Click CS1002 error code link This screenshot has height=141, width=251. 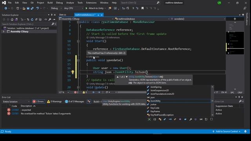tap(15, 110)
